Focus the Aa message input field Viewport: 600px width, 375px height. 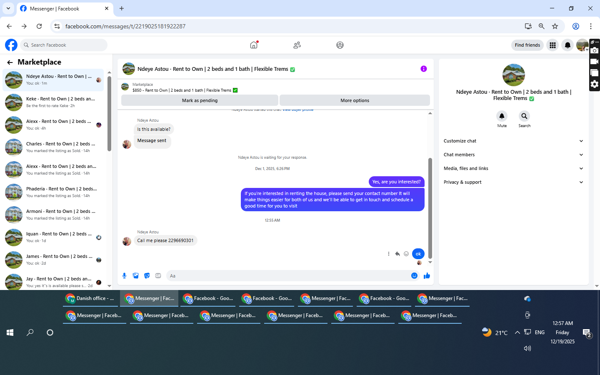[x=288, y=276]
